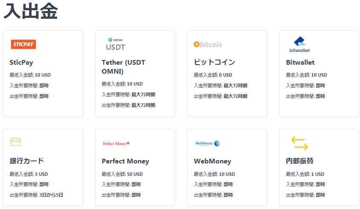Viewport: 360px width, 209px height.
Task: Click the Perfect Money logo
Action: tap(116, 143)
